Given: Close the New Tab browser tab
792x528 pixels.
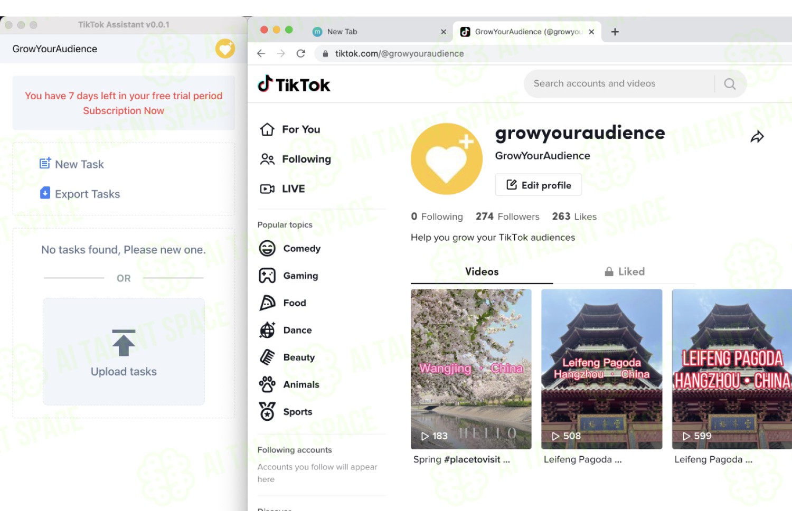Looking at the screenshot, I should click(x=444, y=32).
